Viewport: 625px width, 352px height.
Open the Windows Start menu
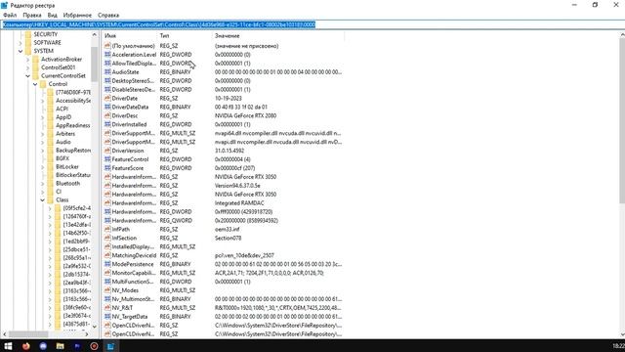pyautogui.click(x=8, y=346)
